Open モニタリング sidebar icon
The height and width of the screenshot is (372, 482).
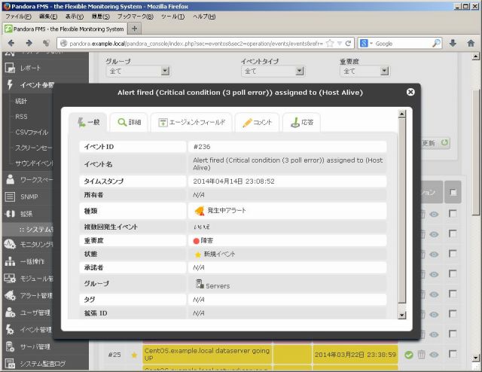click(10, 245)
